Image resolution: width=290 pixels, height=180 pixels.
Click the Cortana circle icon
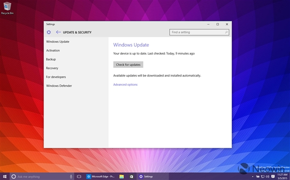pos(14,177)
